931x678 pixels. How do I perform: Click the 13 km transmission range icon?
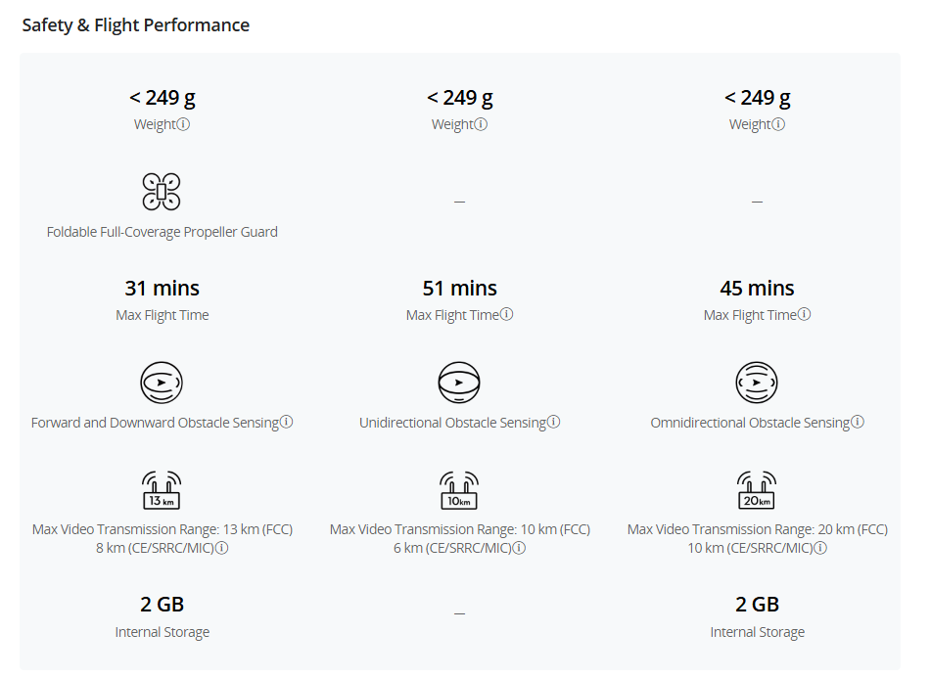[x=162, y=490]
